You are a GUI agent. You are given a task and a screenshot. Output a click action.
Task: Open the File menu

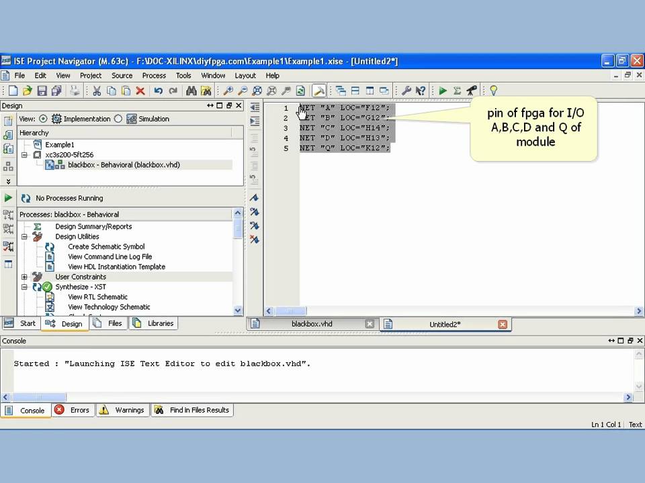pyautogui.click(x=19, y=76)
